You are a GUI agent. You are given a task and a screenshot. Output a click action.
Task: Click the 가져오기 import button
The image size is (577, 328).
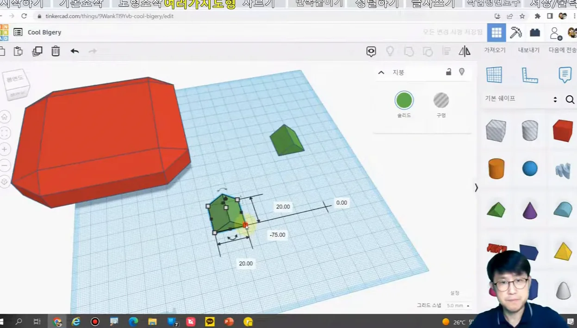click(495, 50)
